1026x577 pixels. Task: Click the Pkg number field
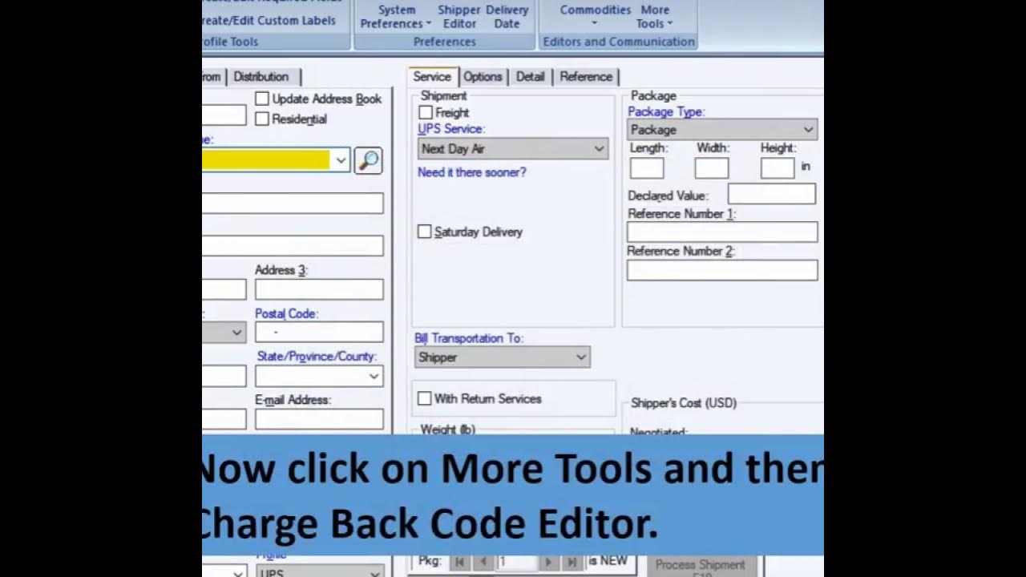tap(516, 563)
